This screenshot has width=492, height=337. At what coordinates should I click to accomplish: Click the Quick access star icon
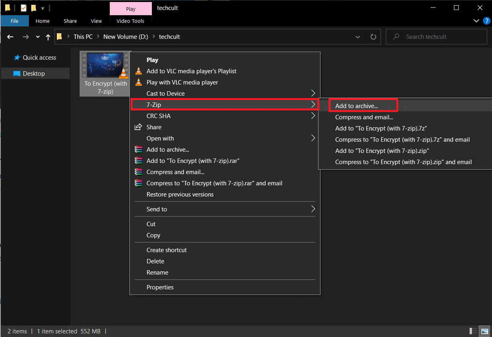[x=17, y=57]
